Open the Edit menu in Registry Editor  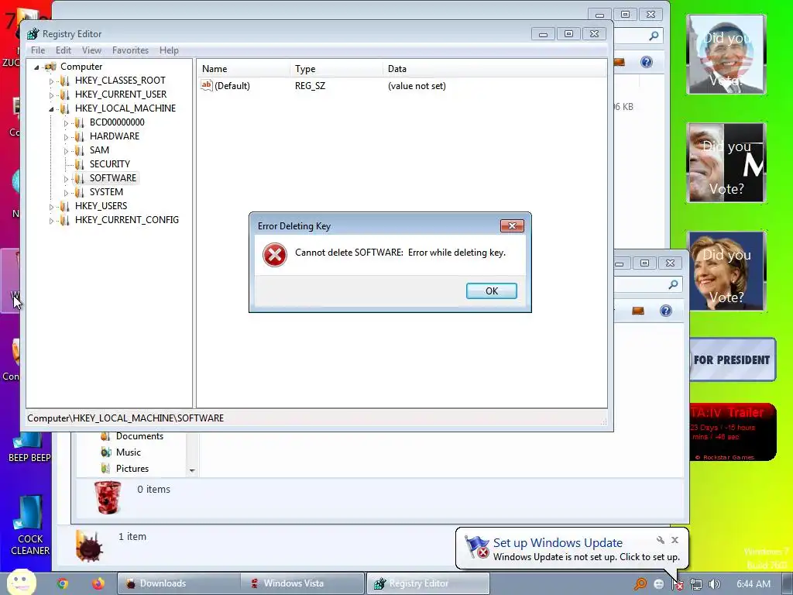64,50
